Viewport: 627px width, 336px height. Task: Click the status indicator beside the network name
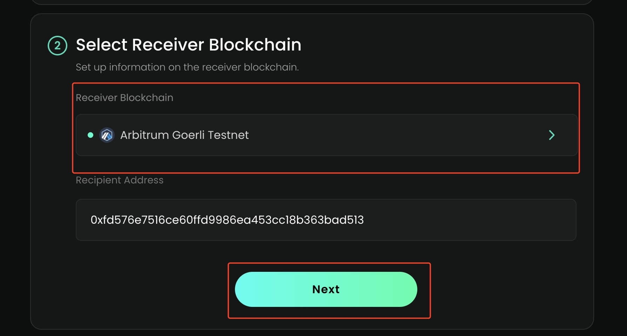91,135
